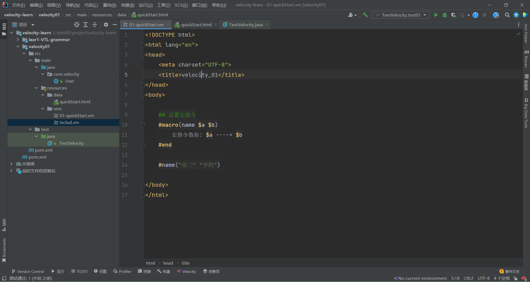The image size is (530, 282).
Task: Switch to quickStart.html editor tab
Action: tap(196, 25)
